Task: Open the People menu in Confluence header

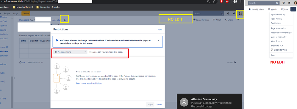Action: (7, 13)
